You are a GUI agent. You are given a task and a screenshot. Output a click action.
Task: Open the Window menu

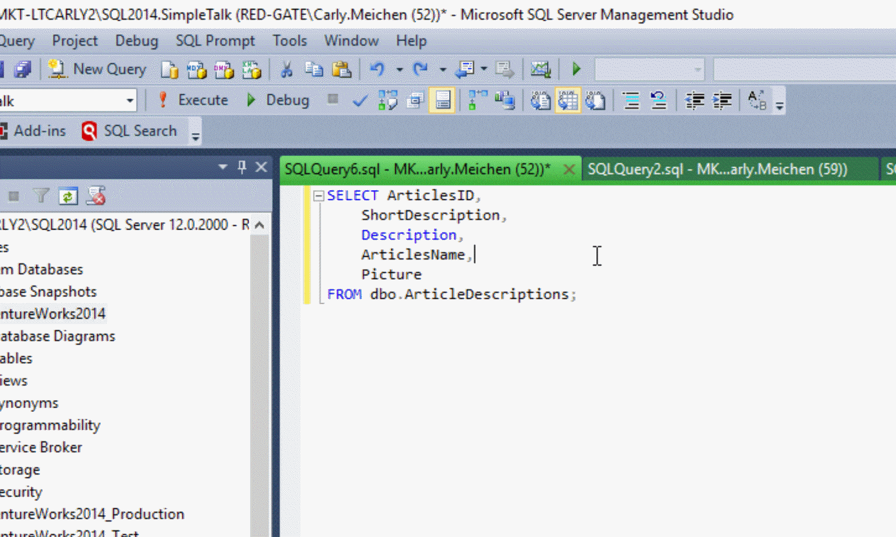[351, 40]
